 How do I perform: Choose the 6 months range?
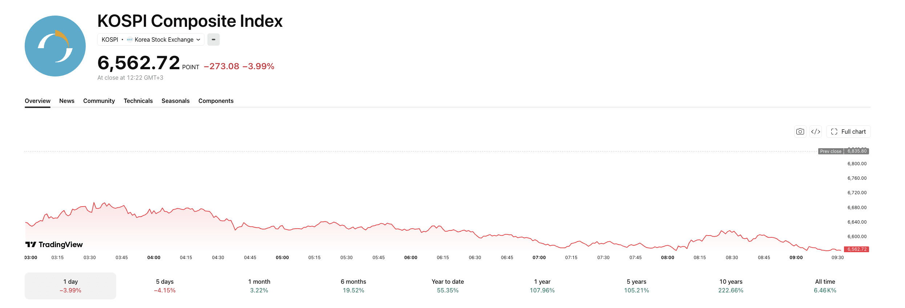click(353, 286)
